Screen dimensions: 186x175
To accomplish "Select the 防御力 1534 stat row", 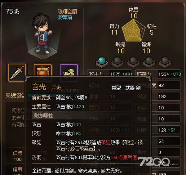I will coord(158,74).
